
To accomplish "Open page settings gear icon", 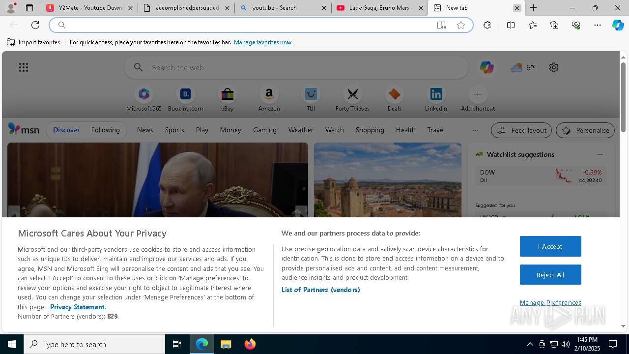I will pyautogui.click(x=554, y=67).
